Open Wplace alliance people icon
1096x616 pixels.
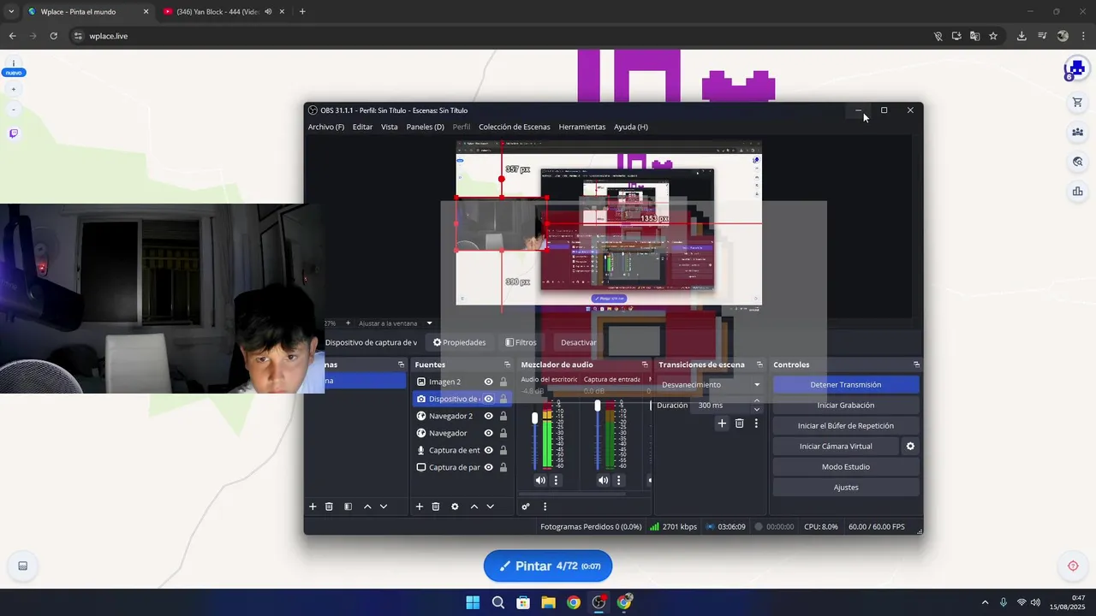(1077, 132)
